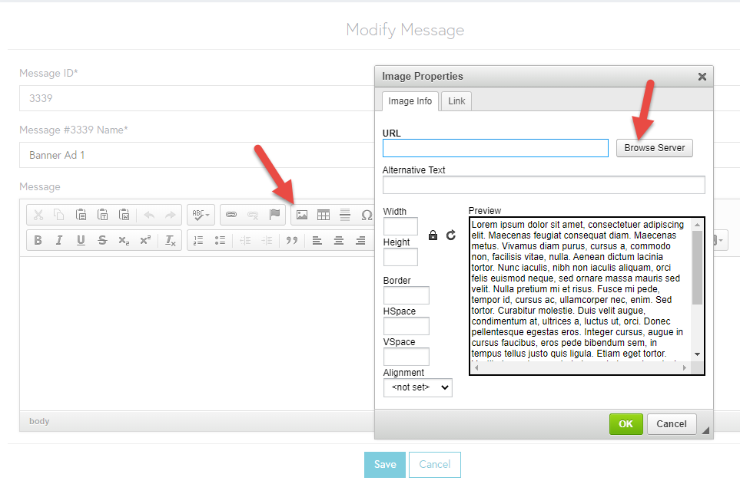Toggle the lock ratio padlock icon
The width and height of the screenshot is (740, 484).
click(433, 235)
